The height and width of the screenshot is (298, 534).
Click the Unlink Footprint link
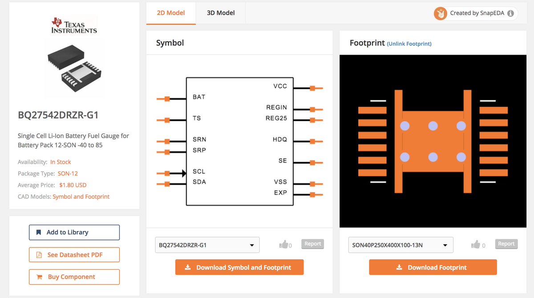409,44
